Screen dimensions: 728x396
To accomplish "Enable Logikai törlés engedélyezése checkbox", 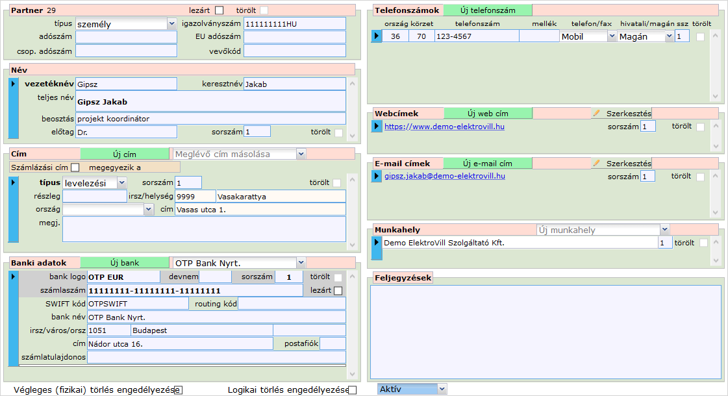I will pyautogui.click(x=353, y=390).
